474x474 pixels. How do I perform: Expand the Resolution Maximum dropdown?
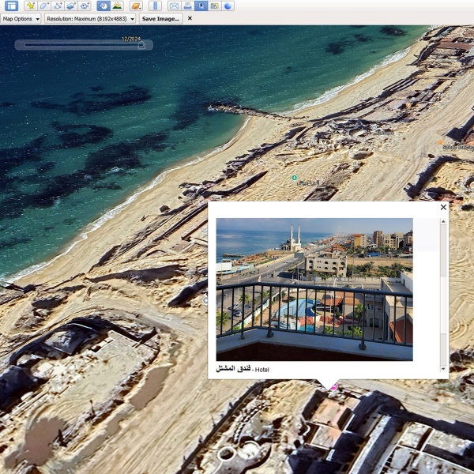[89, 18]
